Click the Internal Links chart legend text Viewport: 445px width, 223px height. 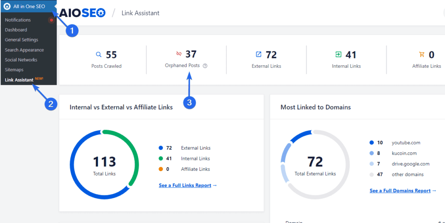(196, 159)
